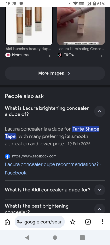Screen dimensions: 110x245
Task: Bookmark page with the star icon
Action: pos(73,222)
